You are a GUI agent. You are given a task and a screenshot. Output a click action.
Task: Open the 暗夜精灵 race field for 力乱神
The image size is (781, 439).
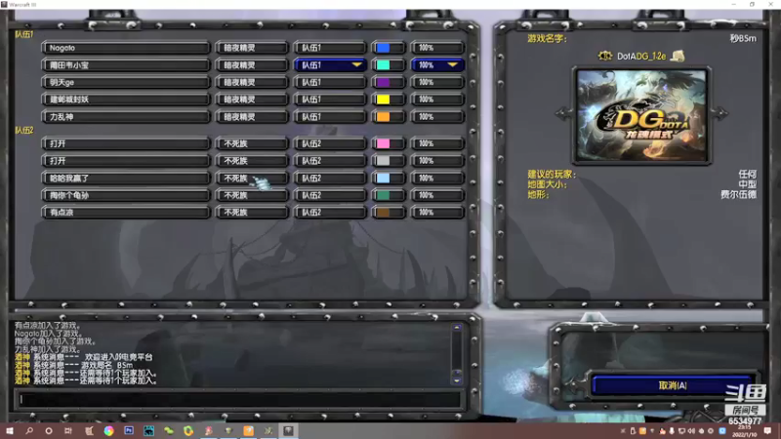[252, 116]
